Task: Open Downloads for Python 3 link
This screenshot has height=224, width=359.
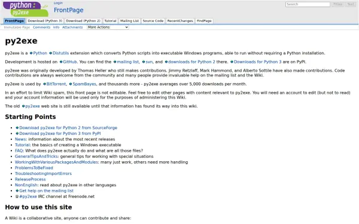Action: coord(257,62)
